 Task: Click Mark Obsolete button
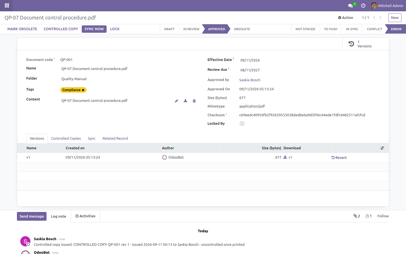click(x=22, y=29)
